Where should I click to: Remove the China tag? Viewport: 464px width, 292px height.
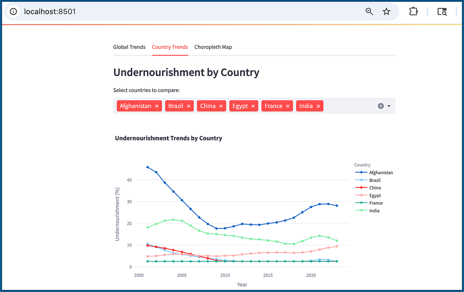pyautogui.click(x=221, y=106)
